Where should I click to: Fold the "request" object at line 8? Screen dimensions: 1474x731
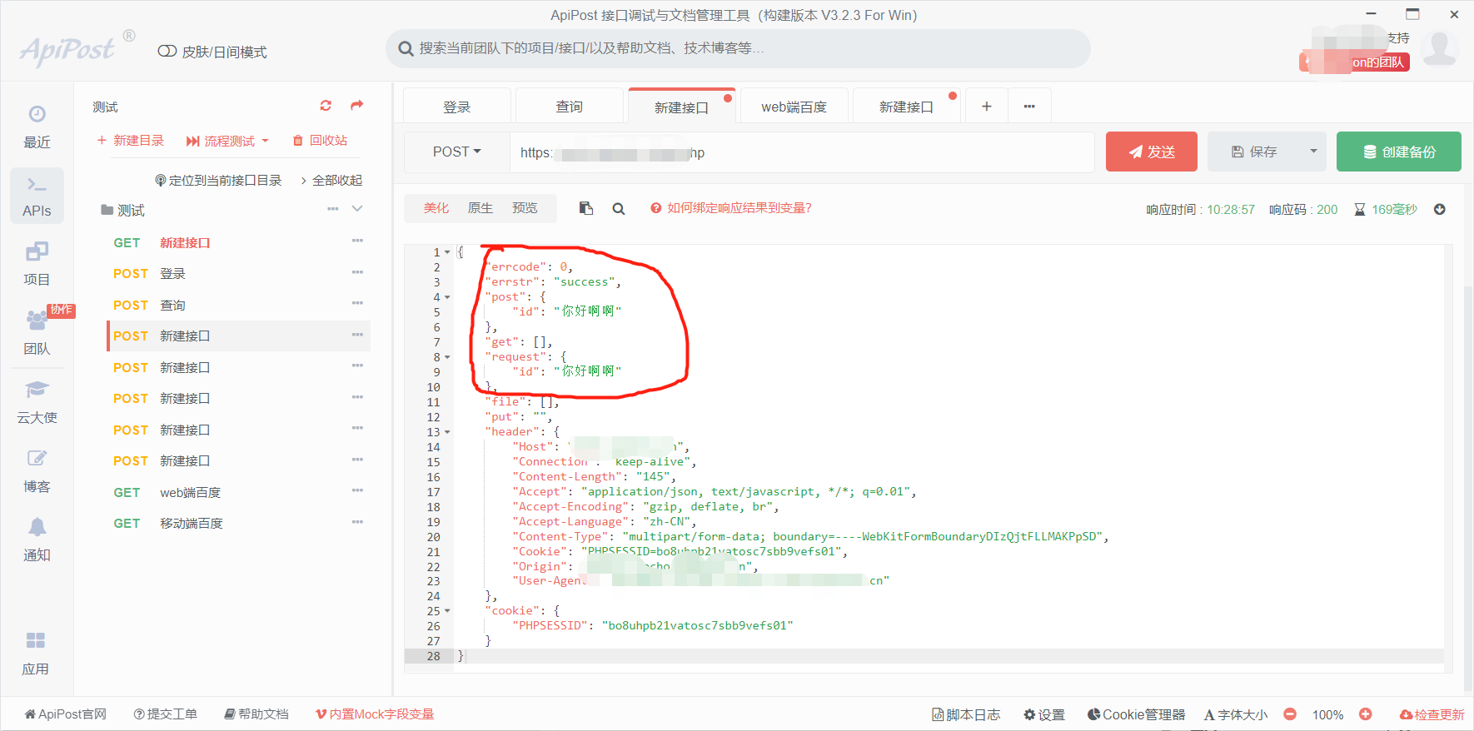pos(447,357)
